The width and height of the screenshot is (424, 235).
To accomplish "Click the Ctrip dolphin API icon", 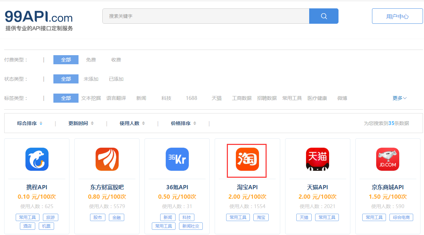I will coord(37,159).
